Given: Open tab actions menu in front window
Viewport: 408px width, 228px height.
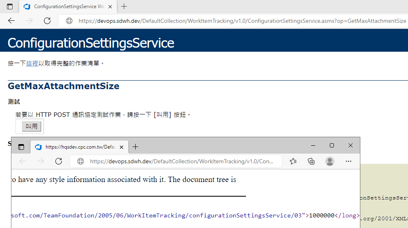Looking at the screenshot, I should (x=21, y=147).
